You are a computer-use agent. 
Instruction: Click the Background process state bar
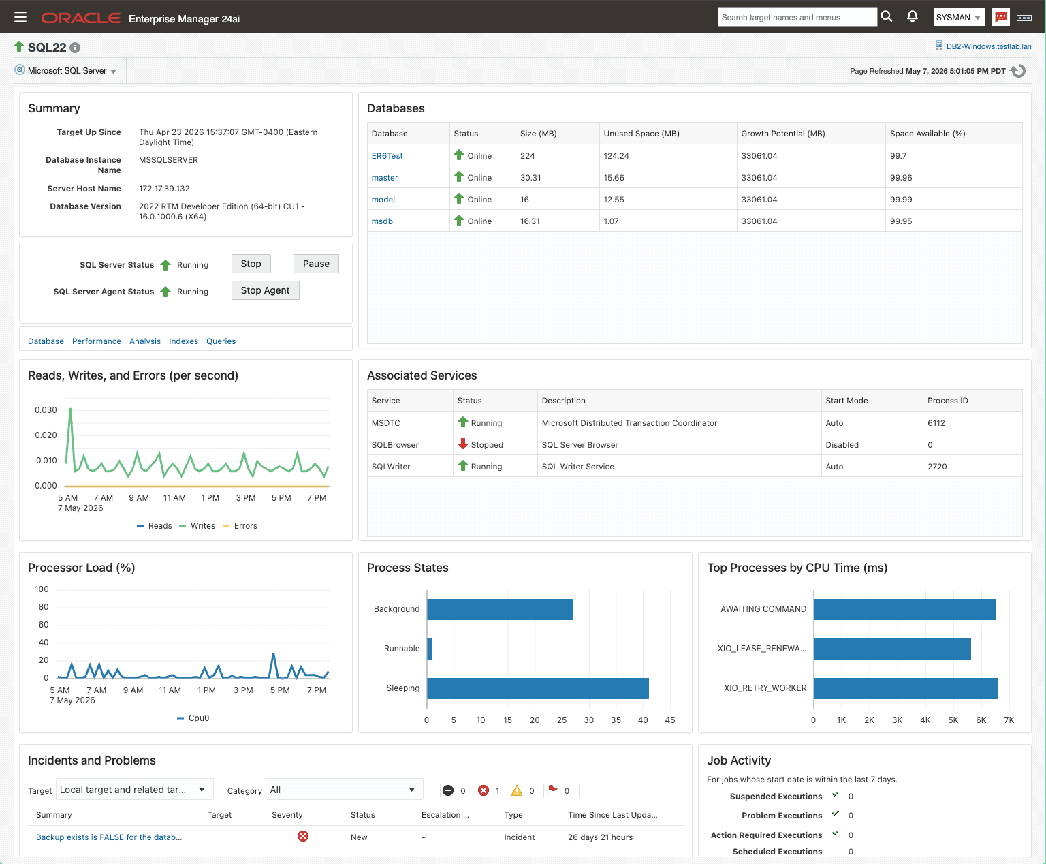(x=500, y=609)
